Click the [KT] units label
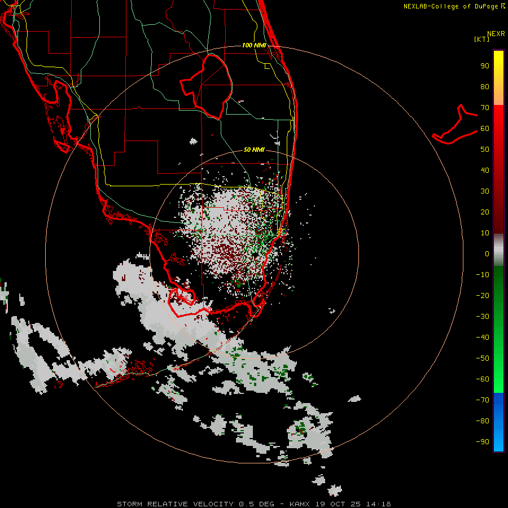Screen dimensions: 508x508 tap(482, 39)
